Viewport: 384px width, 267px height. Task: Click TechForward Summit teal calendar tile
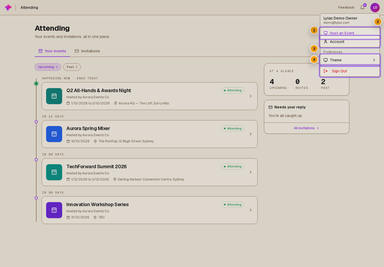click(x=54, y=172)
